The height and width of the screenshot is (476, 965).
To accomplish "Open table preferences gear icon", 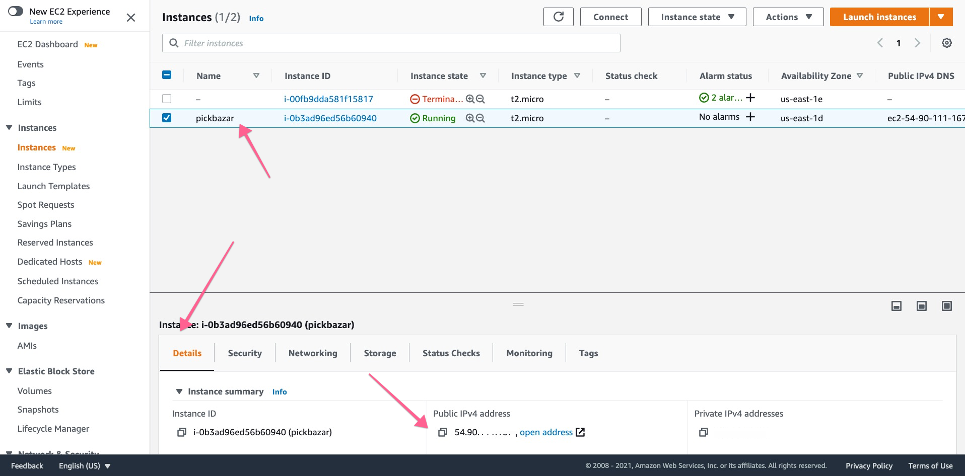I will pyautogui.click(x=947, y=43).
